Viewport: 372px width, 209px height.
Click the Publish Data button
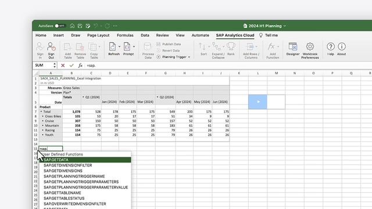(169, 44)
